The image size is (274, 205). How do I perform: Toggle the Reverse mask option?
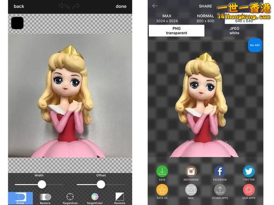(120, 197)
